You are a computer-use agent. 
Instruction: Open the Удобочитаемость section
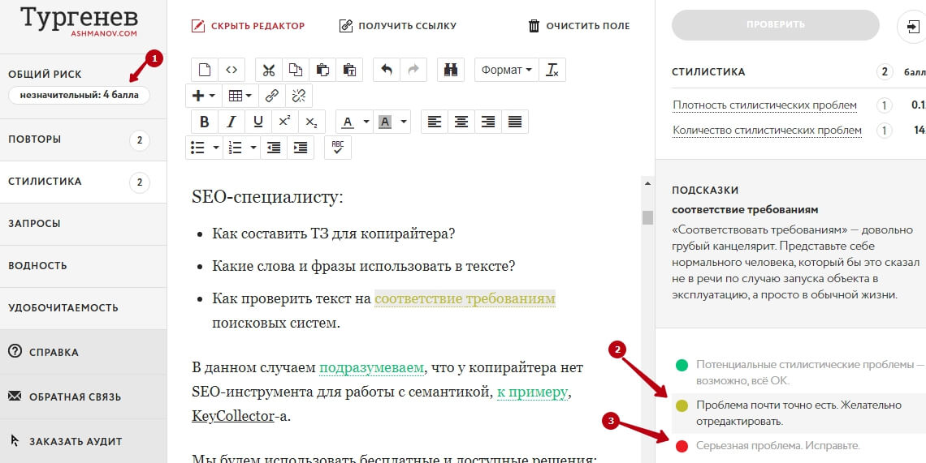tap(84, 308)
